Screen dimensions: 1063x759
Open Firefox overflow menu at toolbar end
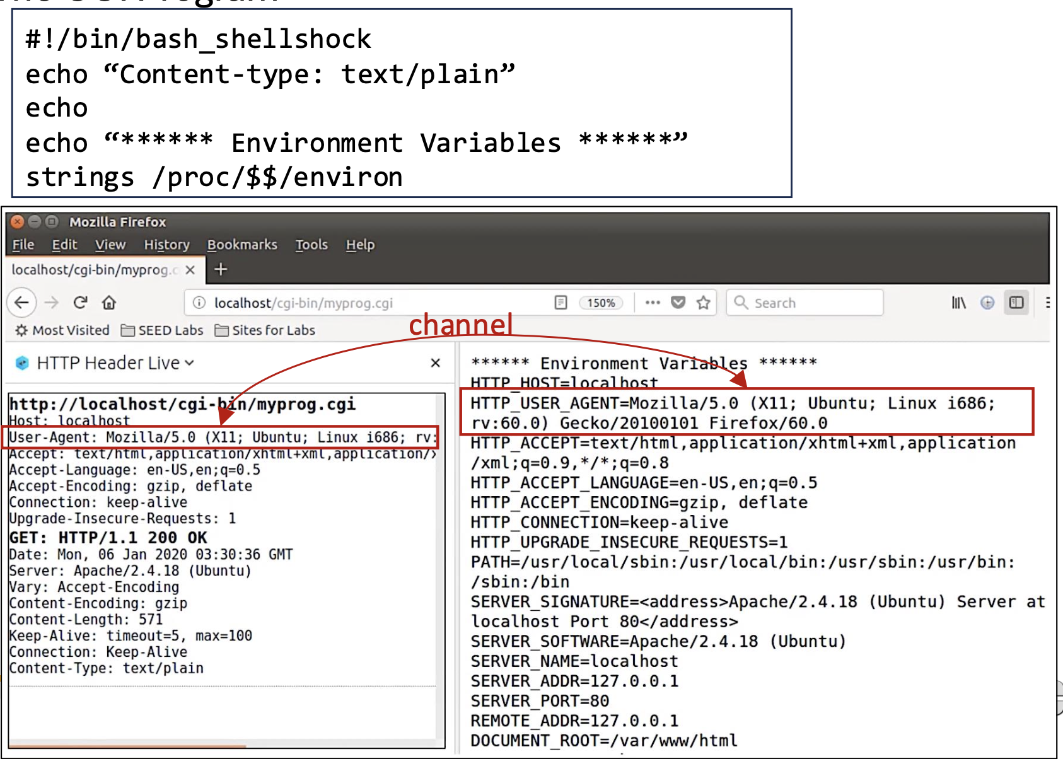1047,303
